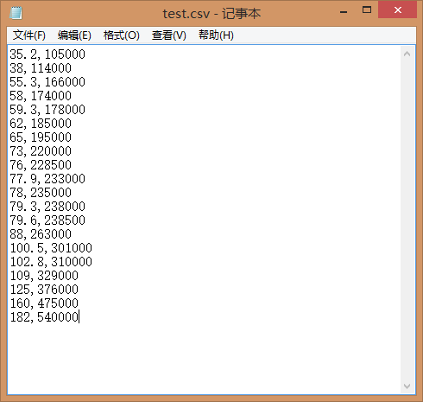Click the vertical scrollbar track
The image size is (423, 402).
click(407, 220)
